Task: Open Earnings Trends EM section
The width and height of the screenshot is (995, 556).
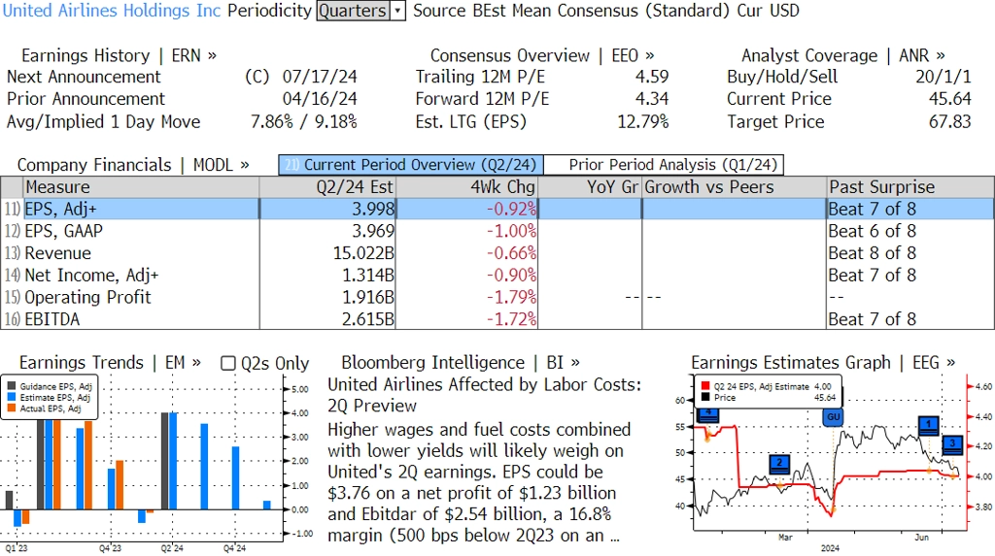Action: click(110, 363)
